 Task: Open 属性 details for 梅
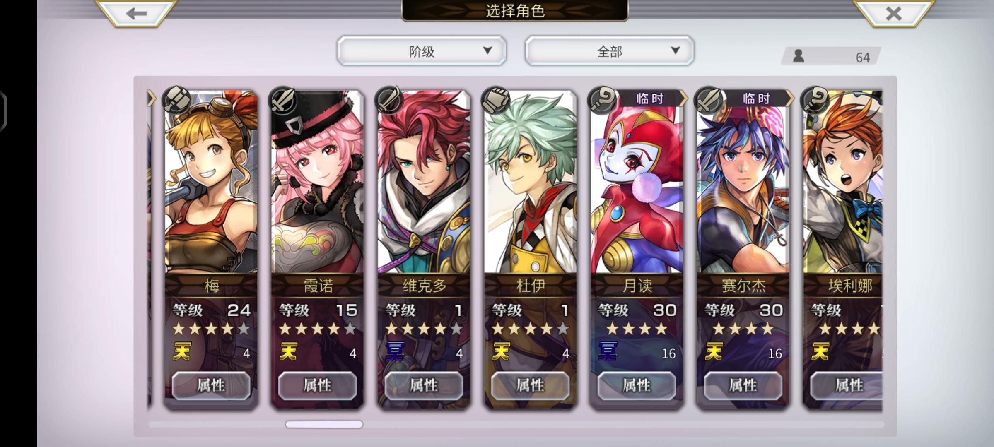click(211, 386)
